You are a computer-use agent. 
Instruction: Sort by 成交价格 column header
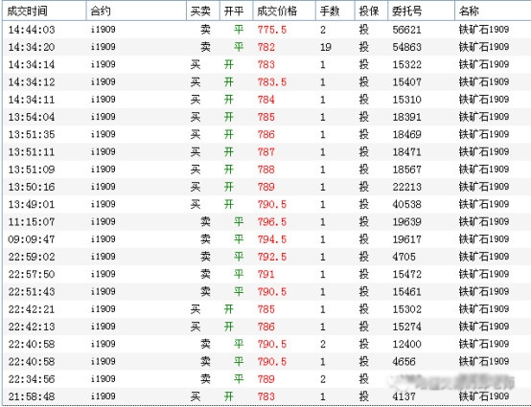(x=284, y=11)
